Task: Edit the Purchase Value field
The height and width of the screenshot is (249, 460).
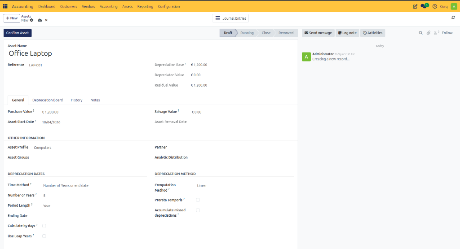Action: [94, 112]
